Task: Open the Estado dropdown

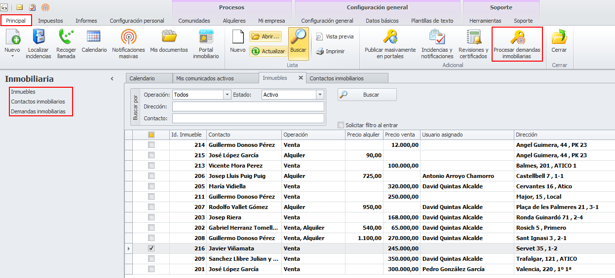Action: (320, 95)
